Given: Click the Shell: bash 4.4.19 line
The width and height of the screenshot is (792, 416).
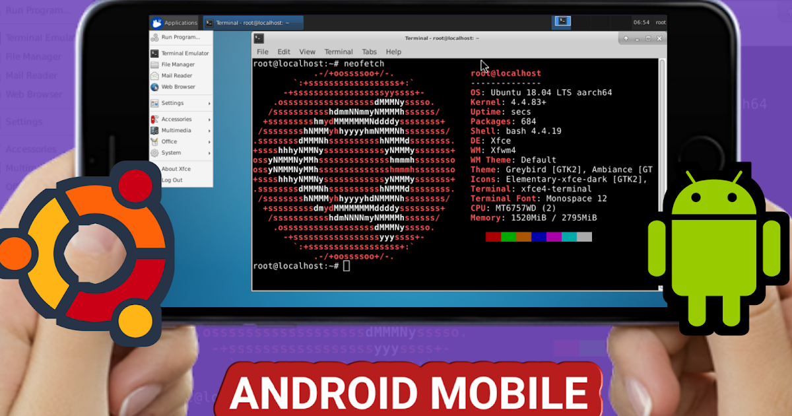Looking at the screenshot, I should 516,131.
